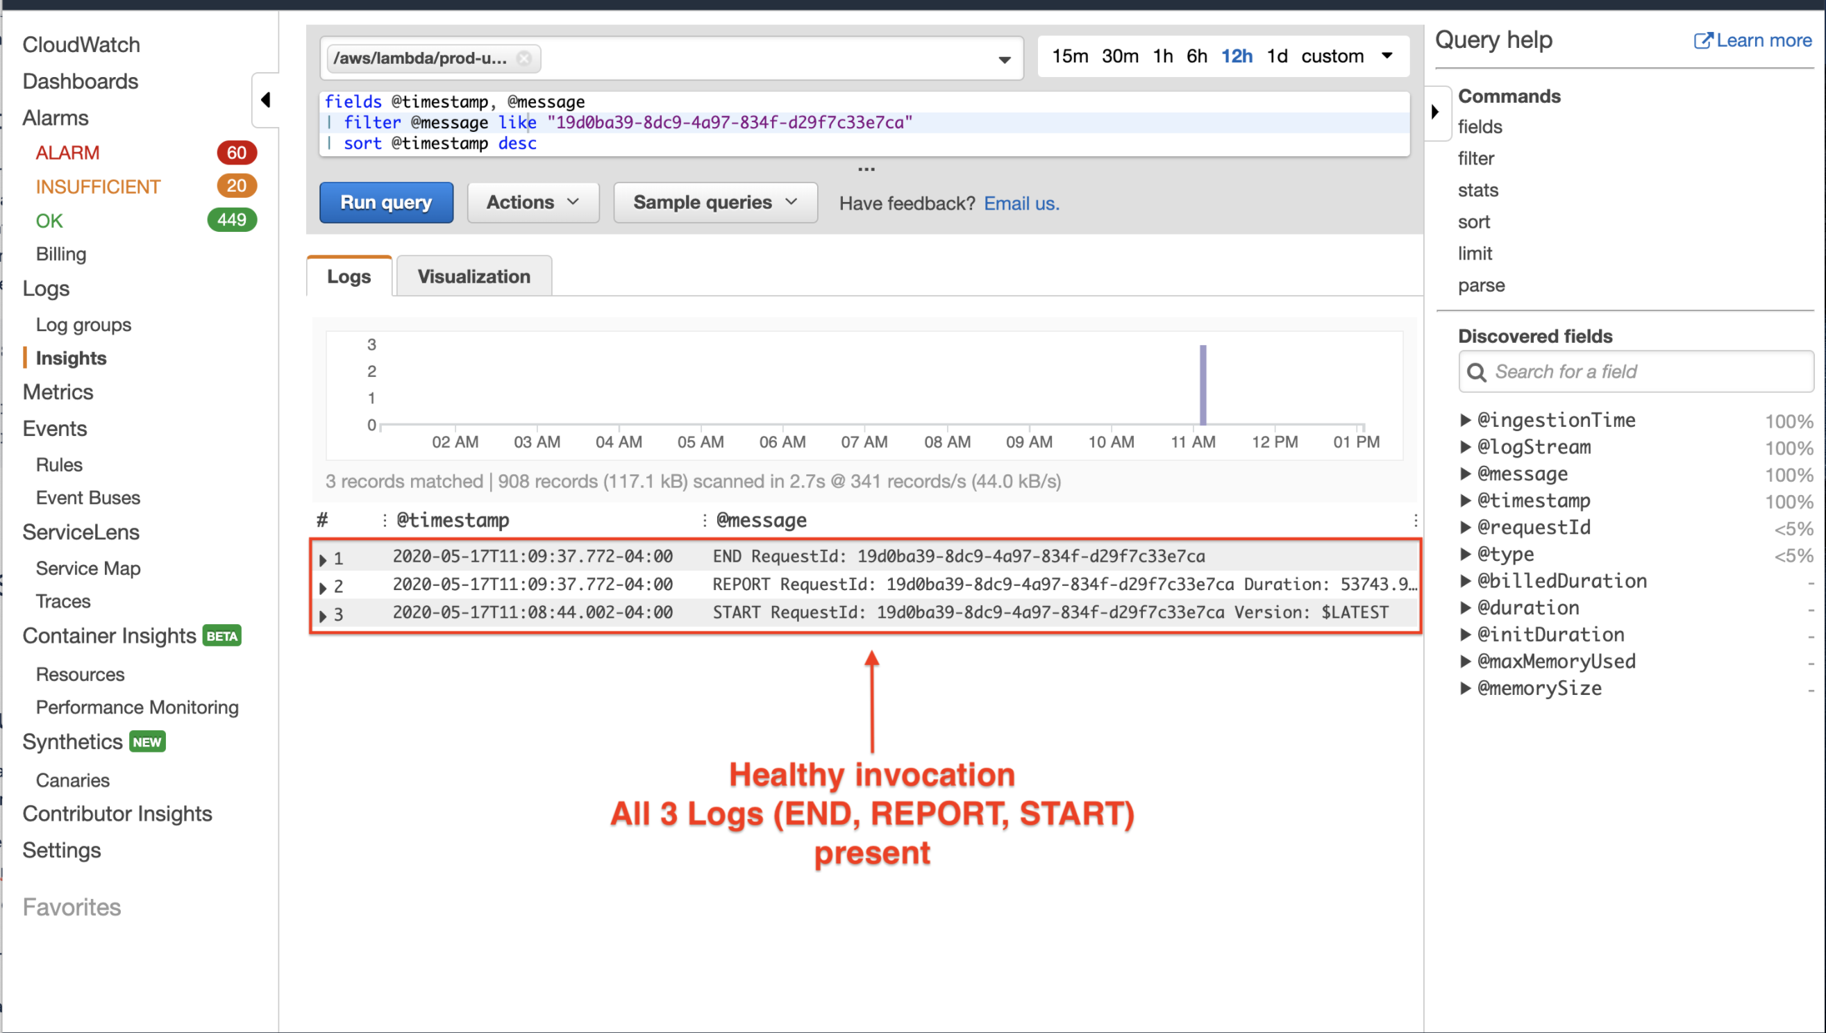Switch to the Visualization tab

coord(474,276)
